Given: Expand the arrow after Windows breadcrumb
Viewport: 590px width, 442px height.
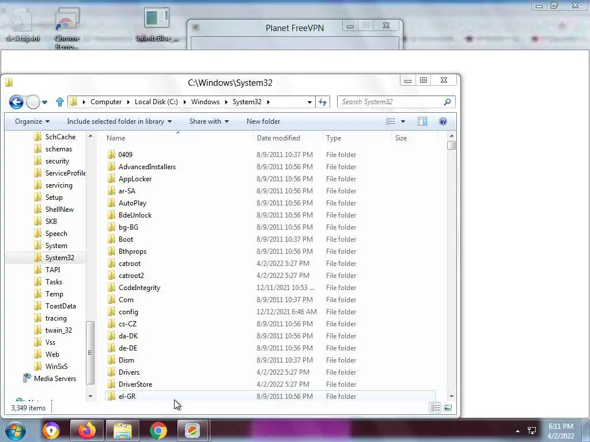Looking at the screenshot, I should [x=226, y=102].
